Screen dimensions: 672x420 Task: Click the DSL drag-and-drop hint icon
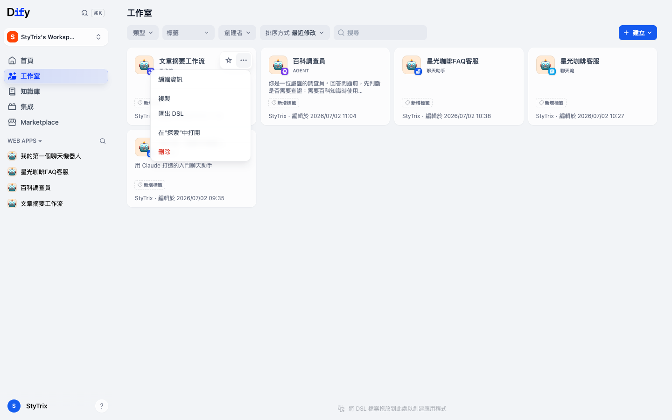[341, 409]
